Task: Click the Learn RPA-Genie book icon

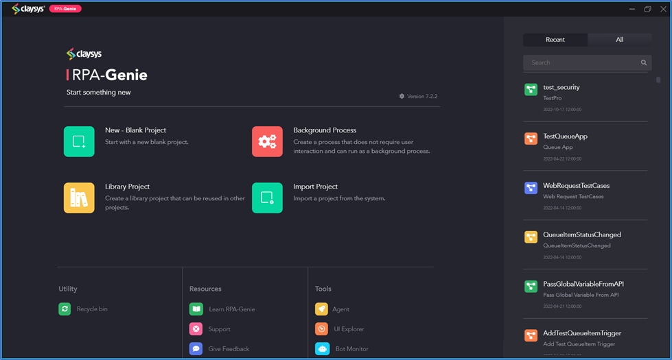Action: 196,309
